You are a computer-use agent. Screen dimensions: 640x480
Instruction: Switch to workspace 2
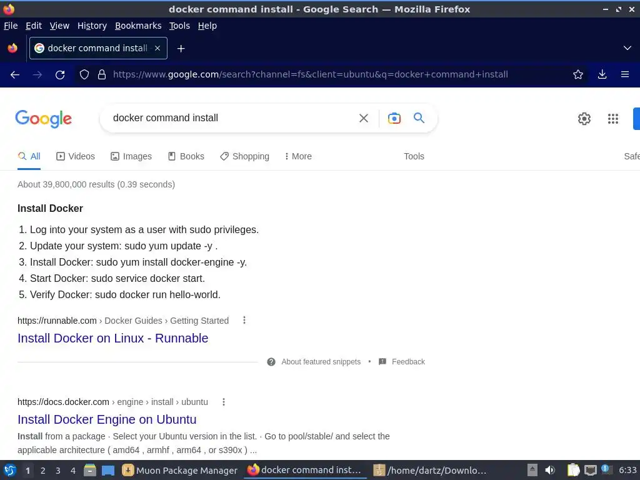click(42, 471)
